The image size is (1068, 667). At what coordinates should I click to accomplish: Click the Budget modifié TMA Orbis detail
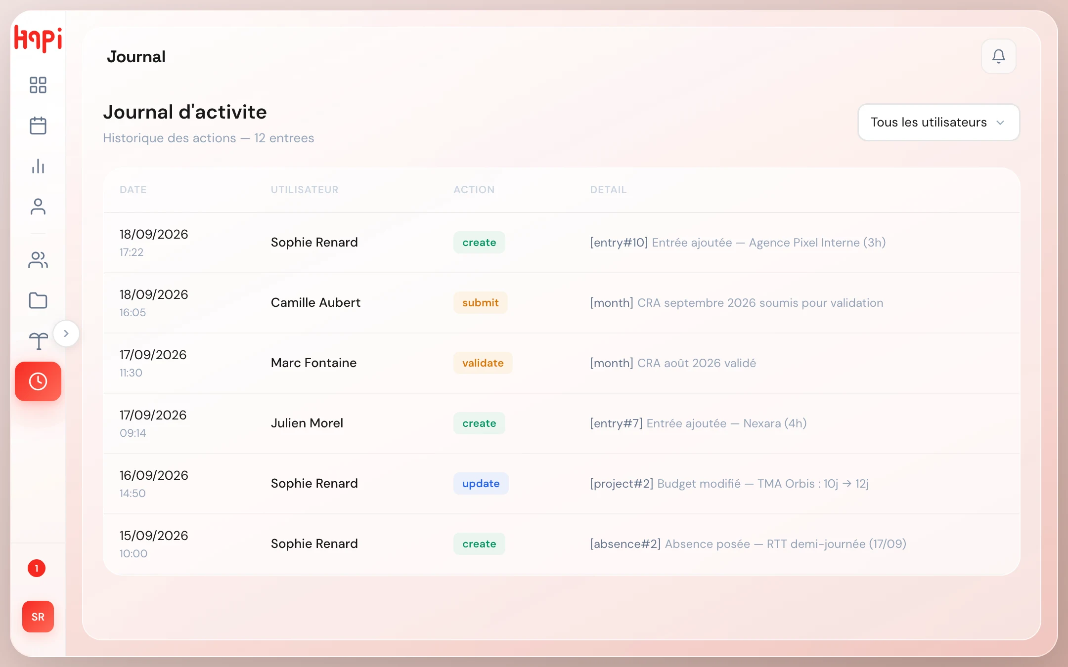coord(729,484)
